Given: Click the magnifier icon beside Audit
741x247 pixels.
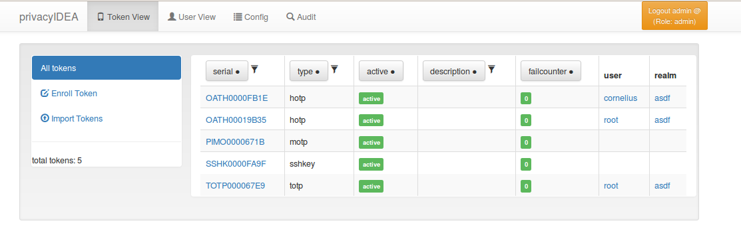Looking at the screenshot, I should tap(290, 17).
